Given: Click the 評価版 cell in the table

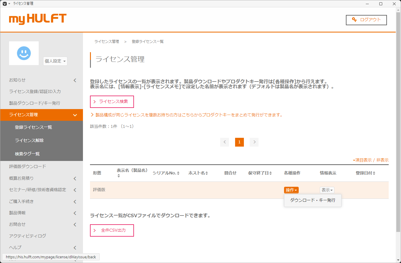Looking at the screenshot, I should click(x=99, y=190).
